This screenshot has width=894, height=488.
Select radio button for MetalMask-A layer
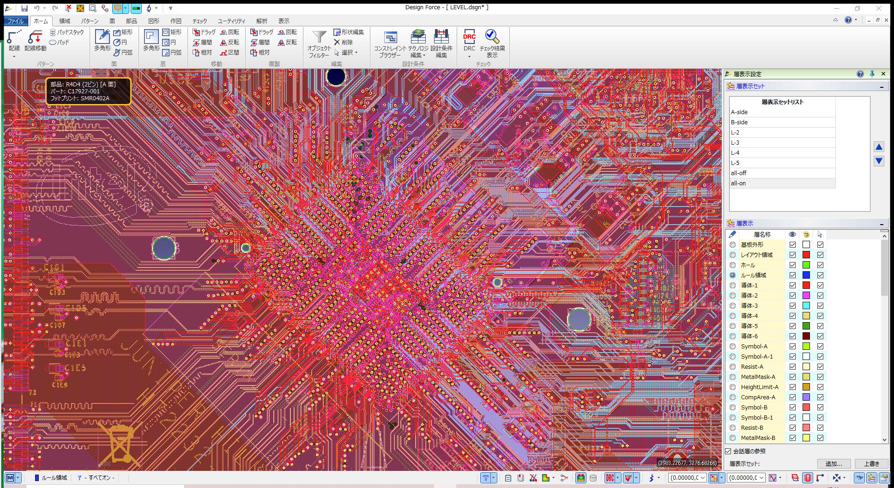point(732,377)
